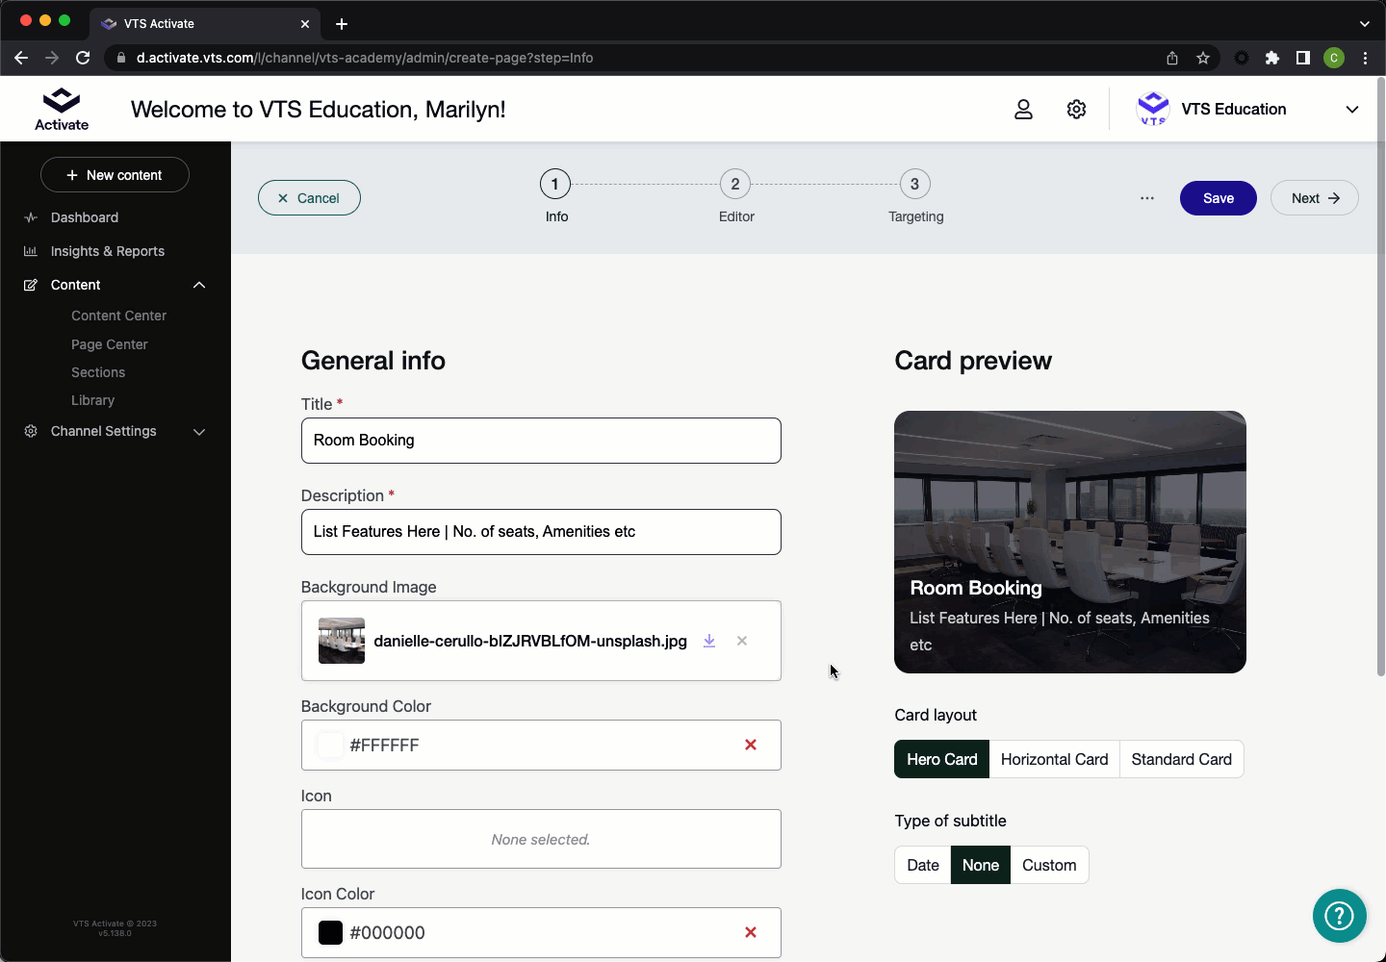Open Sections in sidebar

pyautogui.click(x=98, y=372)
